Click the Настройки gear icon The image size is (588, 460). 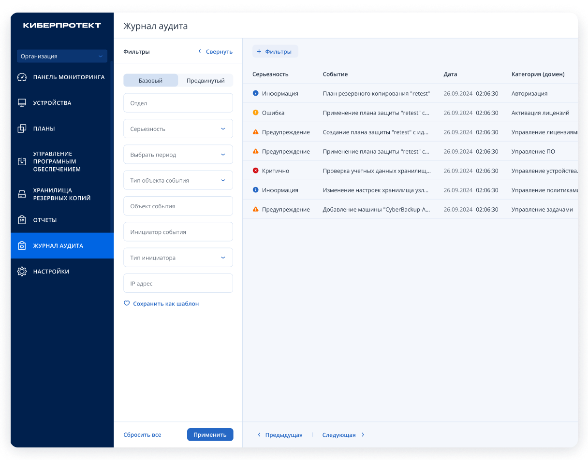pos(22,272)
